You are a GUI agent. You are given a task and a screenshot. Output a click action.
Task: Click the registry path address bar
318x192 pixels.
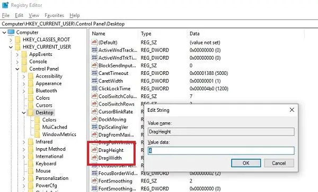point(159,24)
